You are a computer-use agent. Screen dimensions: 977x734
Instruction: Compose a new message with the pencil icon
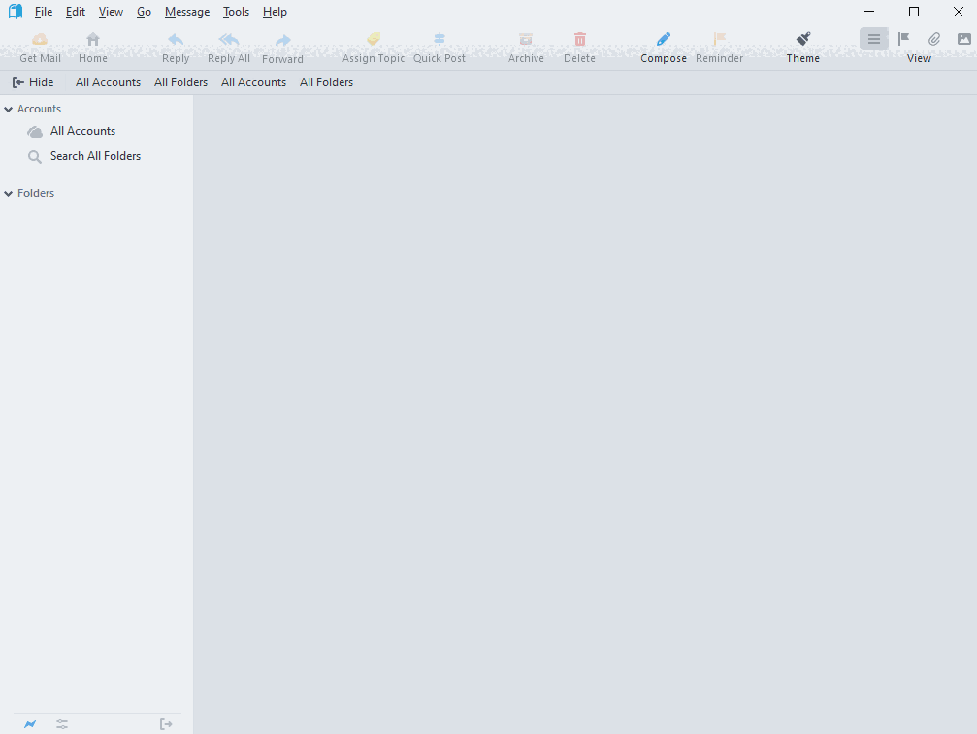coord(664,39)
